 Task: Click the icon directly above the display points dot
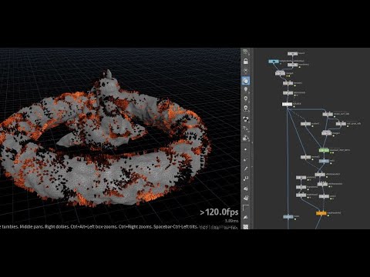(246, 138)
